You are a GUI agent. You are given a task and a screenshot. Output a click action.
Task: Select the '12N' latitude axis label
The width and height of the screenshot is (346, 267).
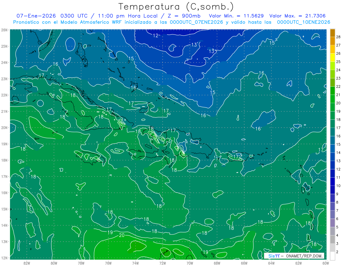4,258
